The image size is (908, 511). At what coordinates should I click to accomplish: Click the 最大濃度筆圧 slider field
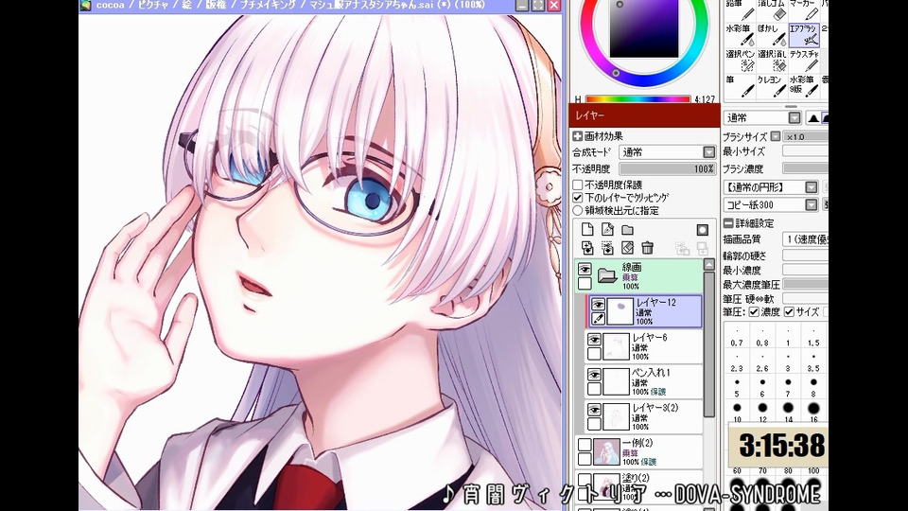tap(805, 284)
